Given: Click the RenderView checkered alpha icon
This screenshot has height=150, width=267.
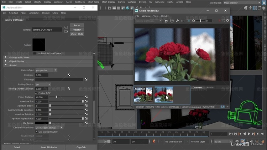Looking at the screenshot, I should click(x=177, y=21).
